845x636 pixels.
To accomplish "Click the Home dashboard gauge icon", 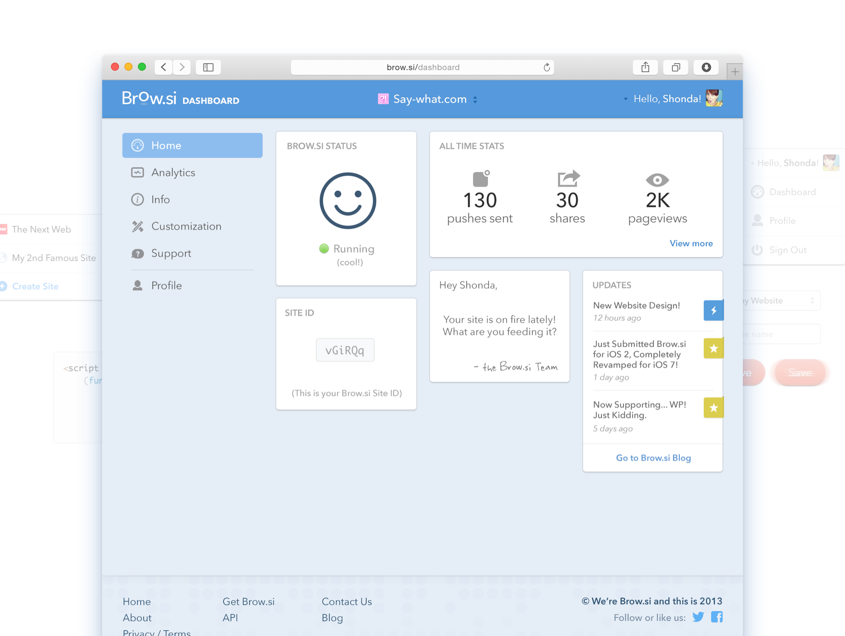I will pyautogui.click(x=137, y=145).
